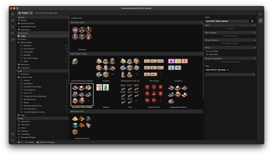Click the warning indicator in the left rail
The height and width of the screenshot is (156, 273).
pyautogui.click(x=13, y=40)
